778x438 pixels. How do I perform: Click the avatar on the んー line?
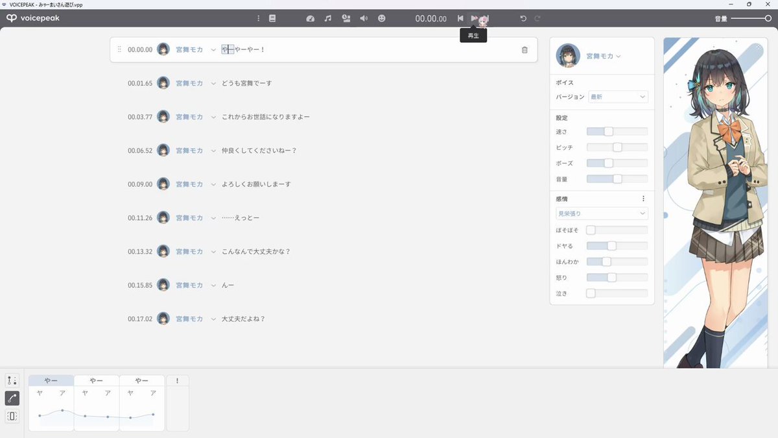point(163,285)
